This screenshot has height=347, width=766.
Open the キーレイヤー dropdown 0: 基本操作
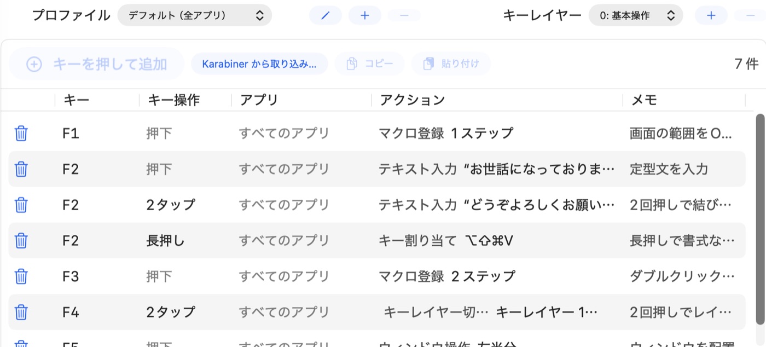pos(636,15)
